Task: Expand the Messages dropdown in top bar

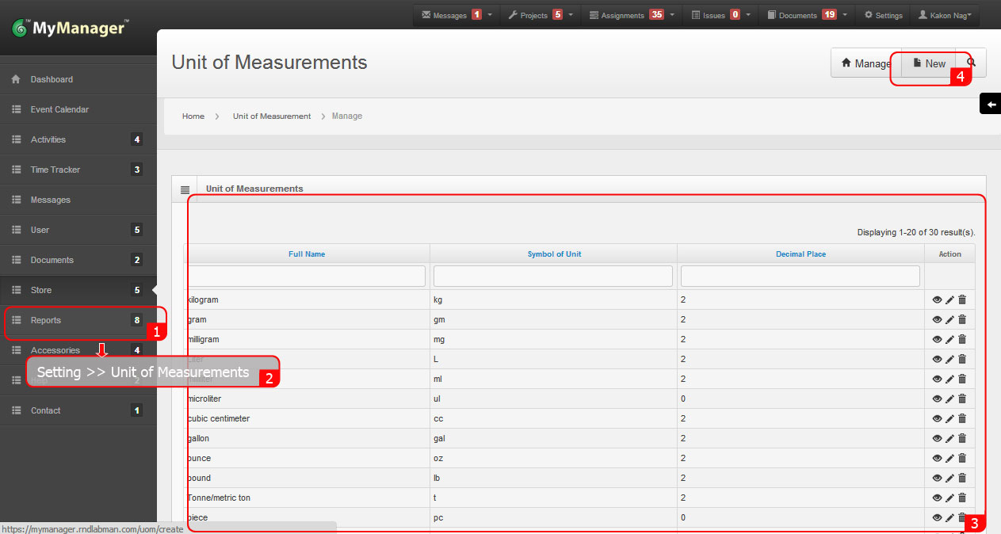Action: click(490, 15)
